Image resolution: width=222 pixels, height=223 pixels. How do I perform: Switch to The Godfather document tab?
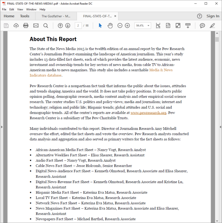[x=56, y=16]
